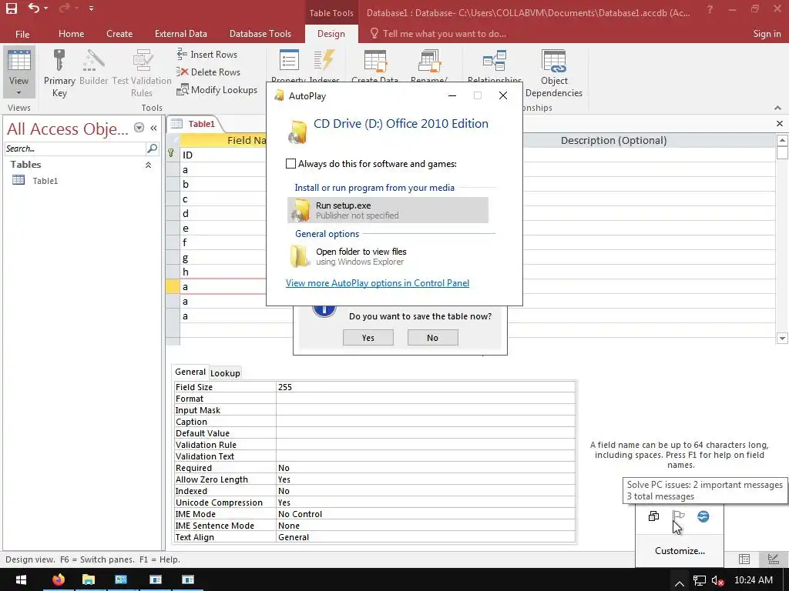
Task: Click Insert Rows in the Tools group
Action: pos(206,55)
